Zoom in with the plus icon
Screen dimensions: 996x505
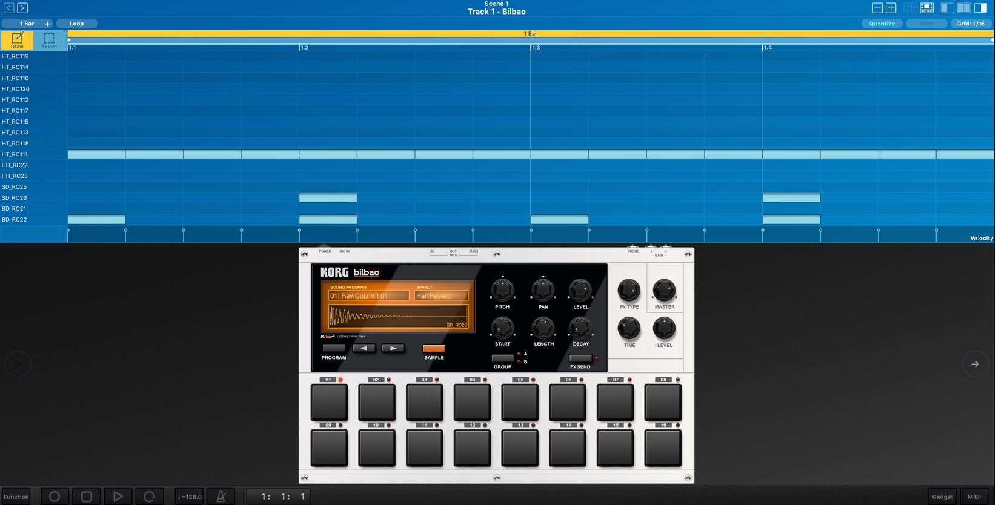tap(891, 8)
